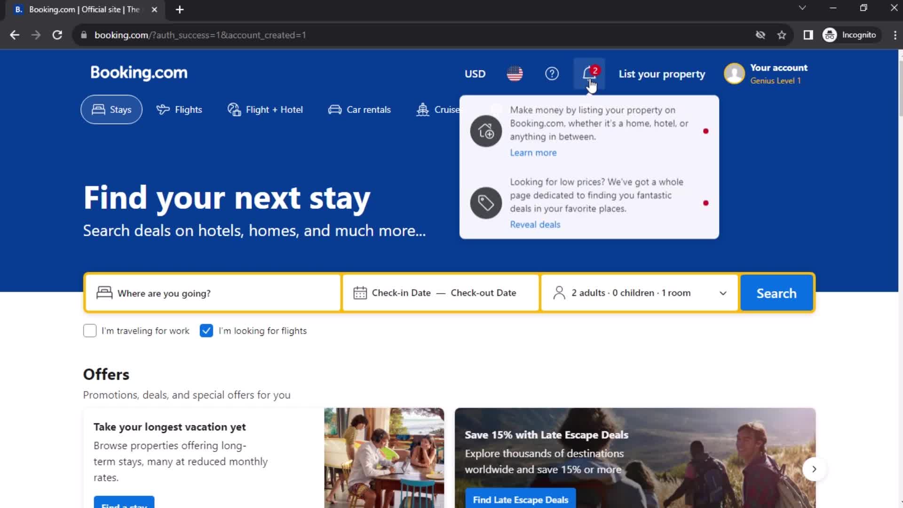903x508 pixels.
Task: Open the notifications bell icon
Action: (589, 74)
